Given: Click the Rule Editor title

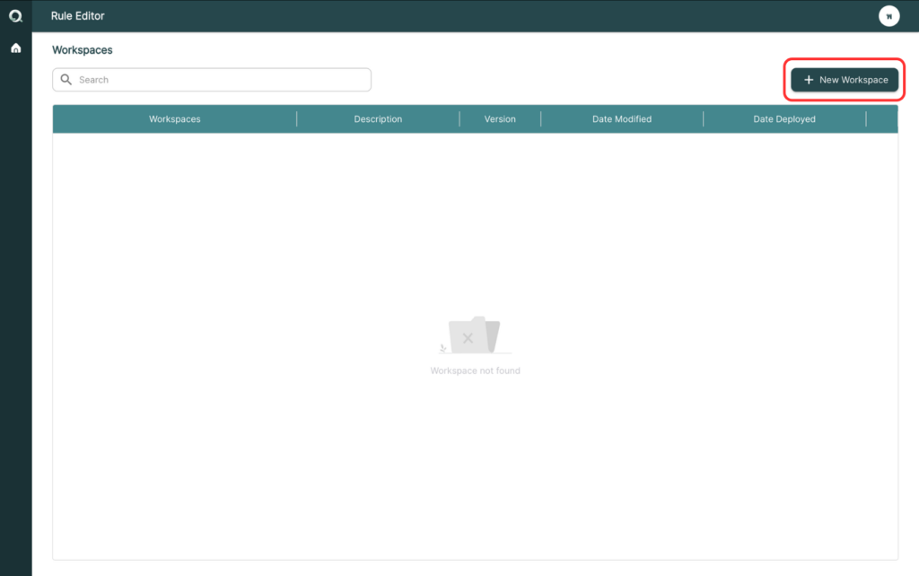Looking at the screenshot, I should coord(77,16).
